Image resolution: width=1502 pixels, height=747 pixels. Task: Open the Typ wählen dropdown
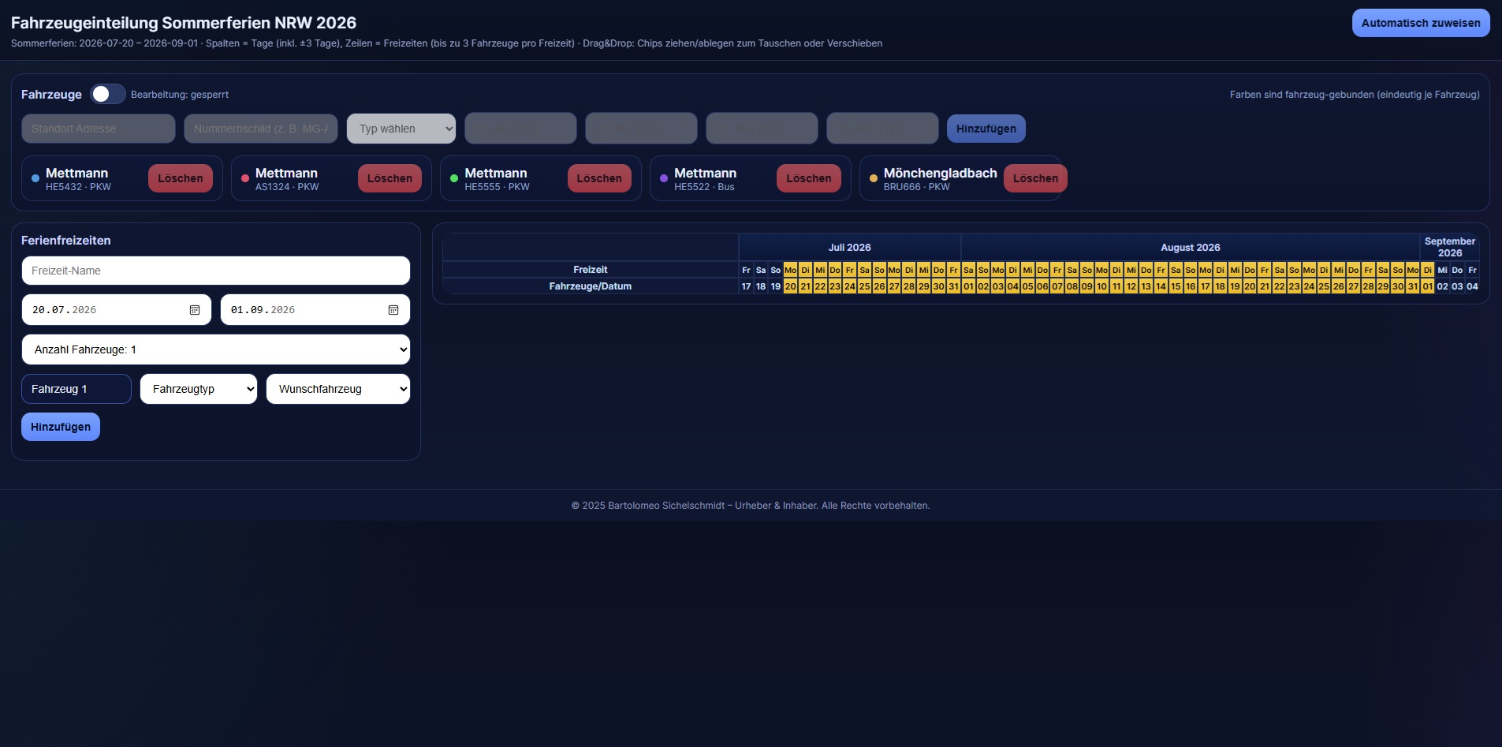click(x=401, y=129)
